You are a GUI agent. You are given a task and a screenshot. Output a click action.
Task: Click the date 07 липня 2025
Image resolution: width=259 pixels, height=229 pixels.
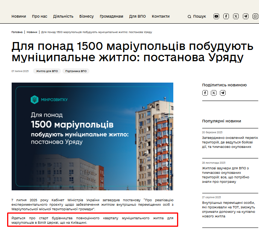pos(20,71)
